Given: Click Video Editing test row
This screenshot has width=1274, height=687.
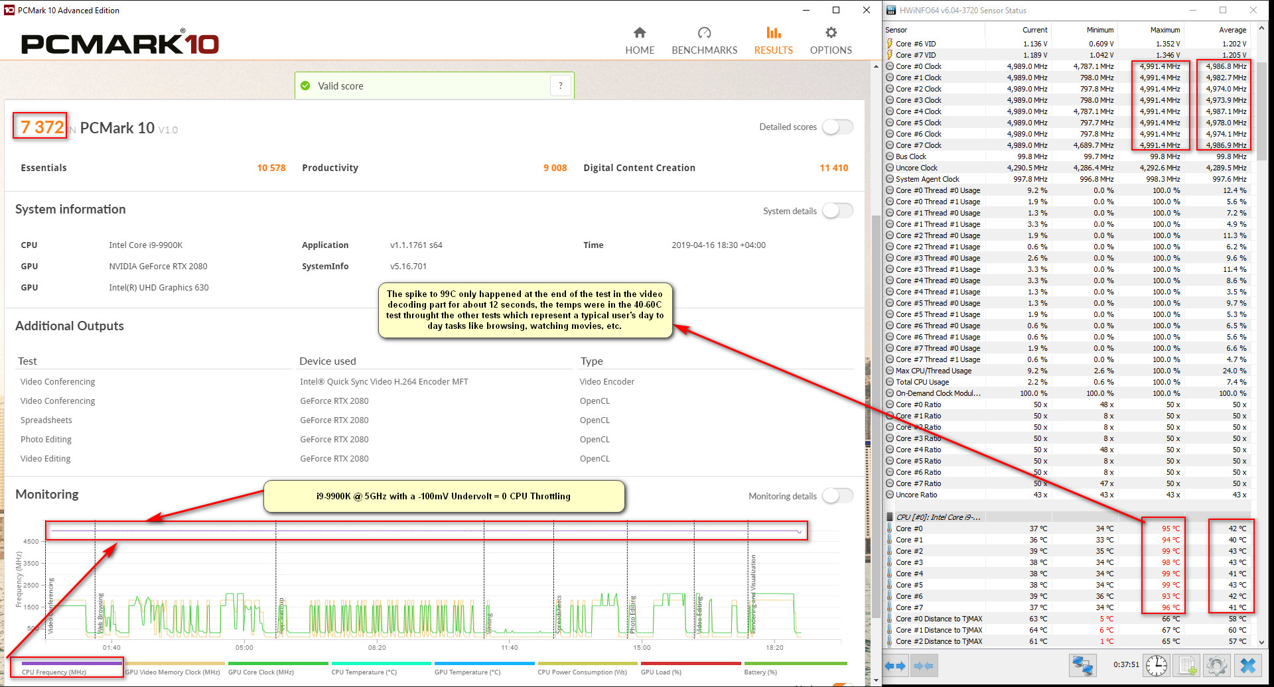Looking at the screenshot, I should pos(435,458).
